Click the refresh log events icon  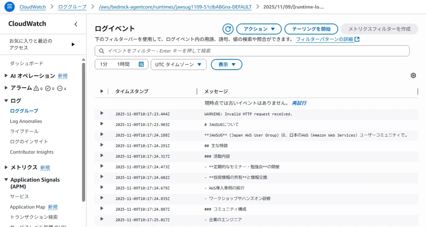tap(228, 29)
